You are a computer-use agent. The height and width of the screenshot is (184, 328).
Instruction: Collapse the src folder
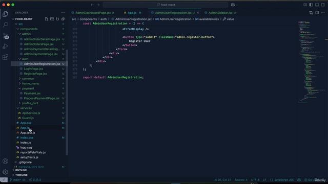[x=20, y=24]
